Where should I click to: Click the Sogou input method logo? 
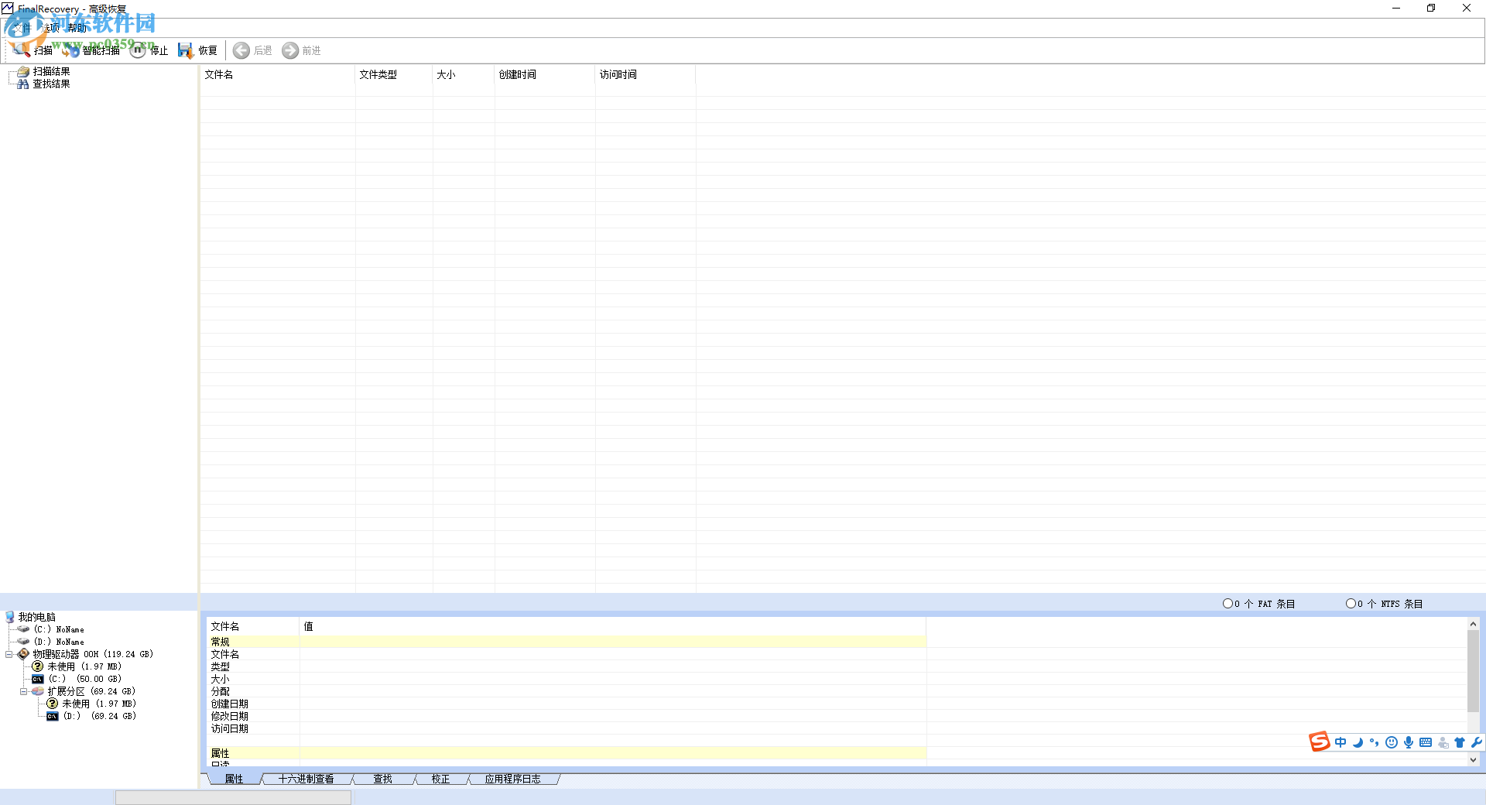1320,742
